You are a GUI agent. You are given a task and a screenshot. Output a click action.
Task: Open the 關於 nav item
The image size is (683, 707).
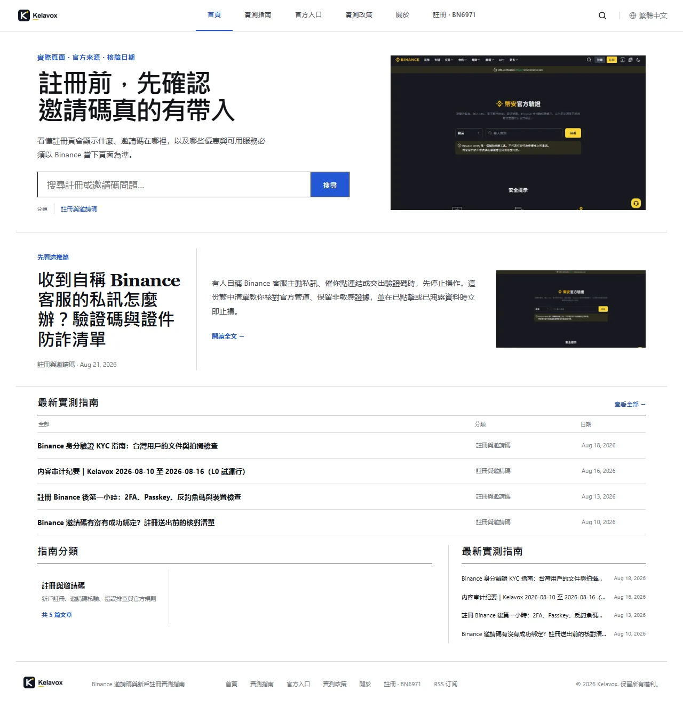point(402,15)
